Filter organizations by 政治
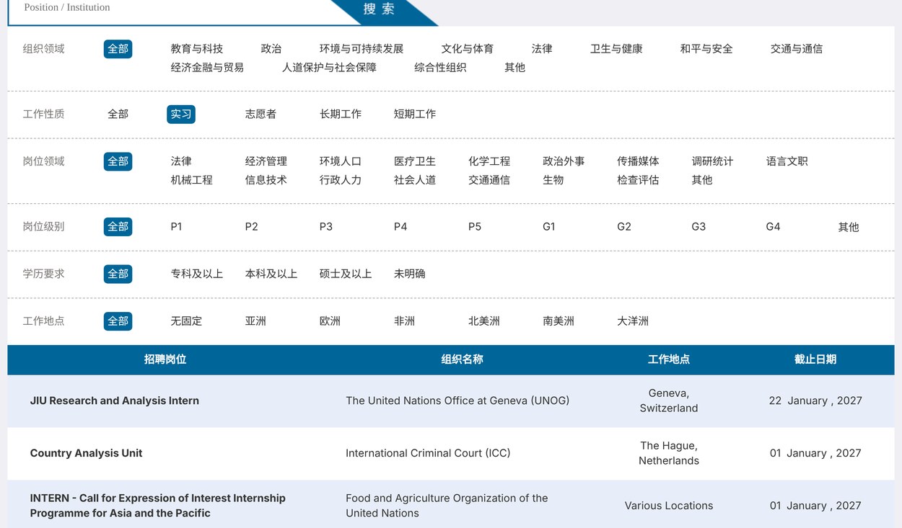 pyautogui.click(x=271, y=49)
